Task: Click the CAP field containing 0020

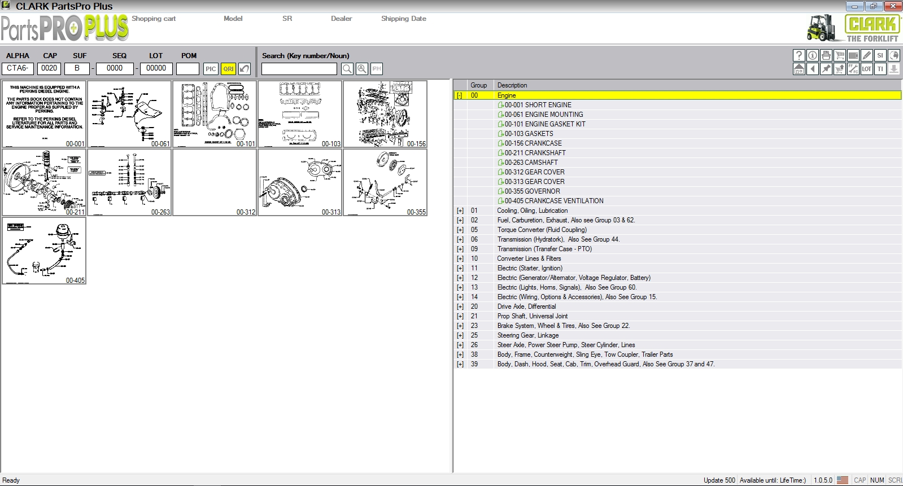Action: click(x=49, y=68)
